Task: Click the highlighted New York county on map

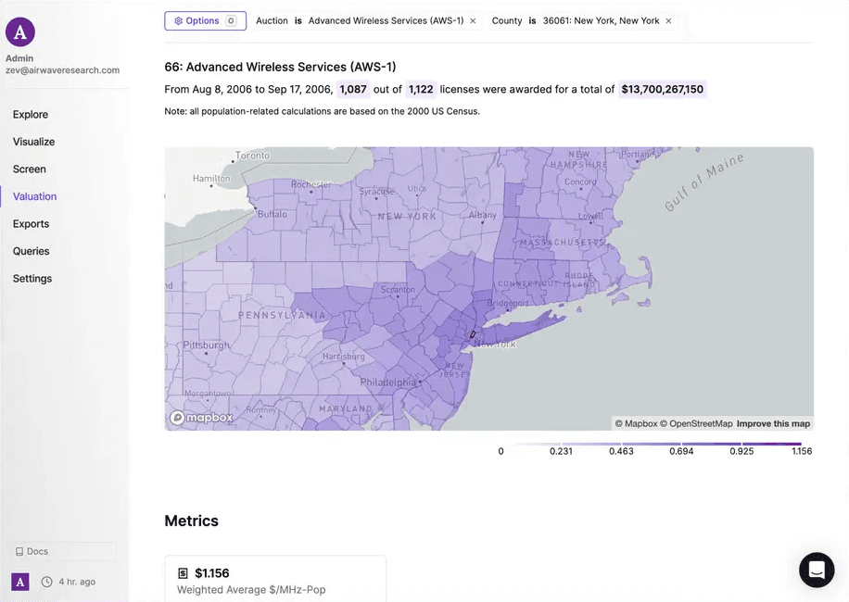Action: click(x=472, y=335)
